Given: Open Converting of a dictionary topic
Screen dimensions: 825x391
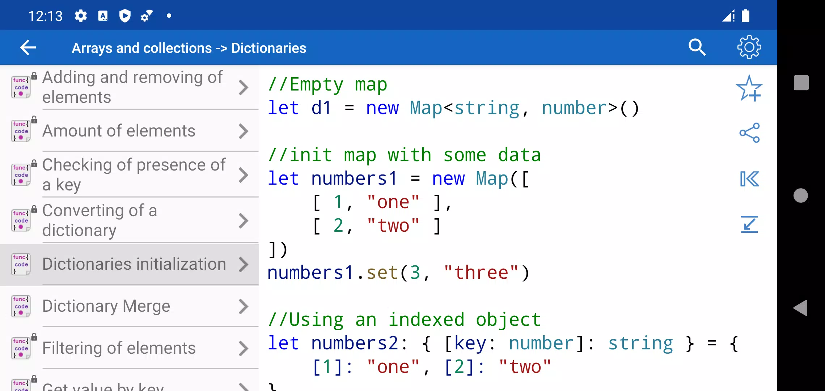Looking at the screenshot, I should (130, 220).
